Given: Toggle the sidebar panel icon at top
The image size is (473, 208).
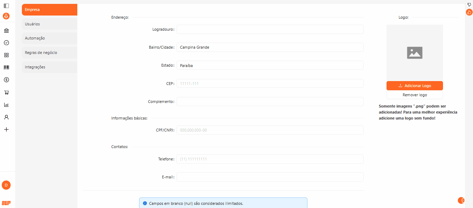Looking at the screenshot, I should 6,6.
